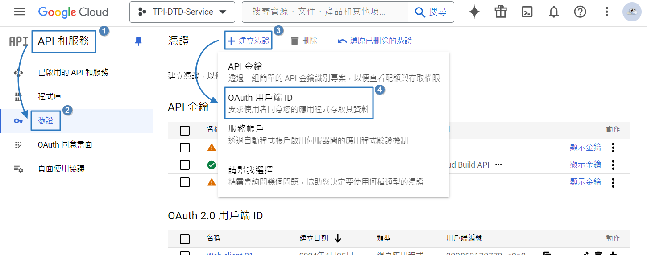Image resolution: width=647 pixels, height=255 pixels.
Task: Click 顯示金鑰 in the Cloud Build API row
Action: click(585, 165)
